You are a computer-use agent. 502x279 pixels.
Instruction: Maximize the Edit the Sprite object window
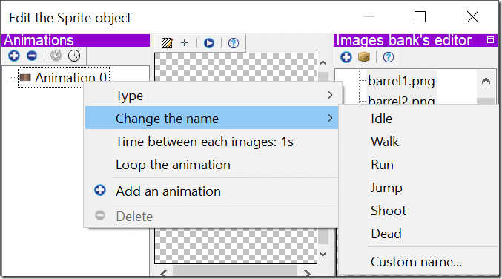(x=420, y=16)
